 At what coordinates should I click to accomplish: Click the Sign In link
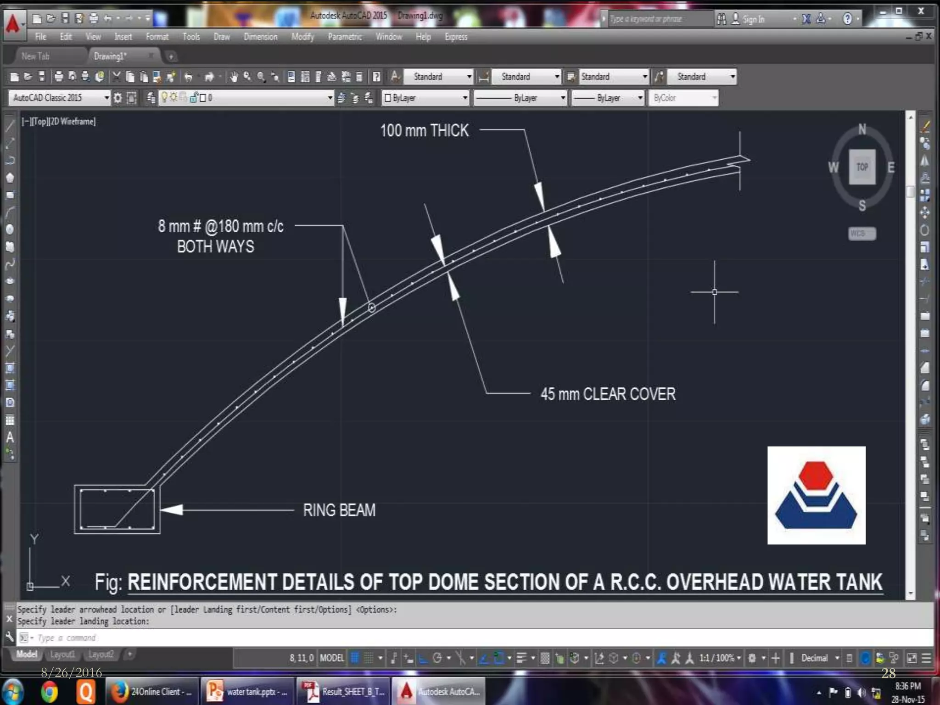(753, 19)
